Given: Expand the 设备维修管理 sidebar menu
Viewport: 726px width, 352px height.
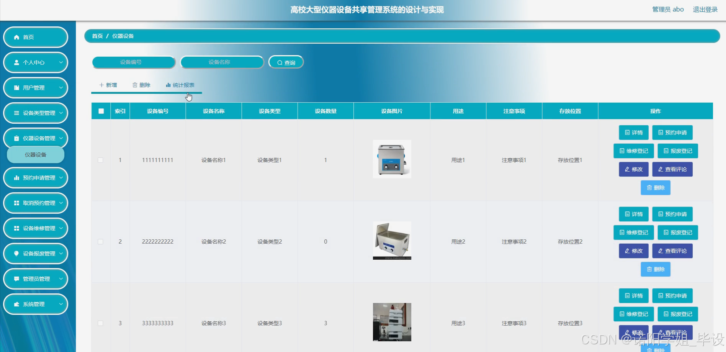Looking at the screenshot, I should coord(35,228).
